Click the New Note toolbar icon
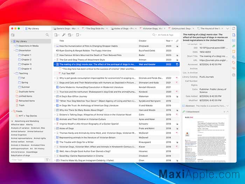Screen dimensions: 245x184 77,35
